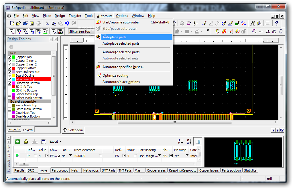The width and height of the screenshot is (293, 189).
Task: Check the Paste Mask Top layer
Action: point(10,106)
